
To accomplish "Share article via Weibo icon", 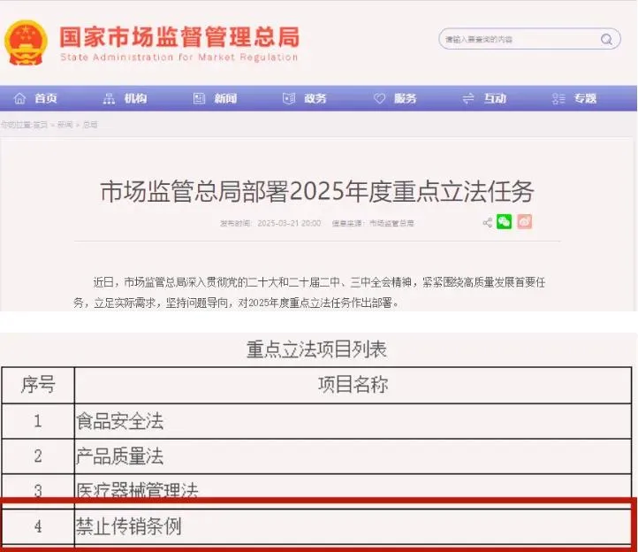I will [x=525, y=222].
